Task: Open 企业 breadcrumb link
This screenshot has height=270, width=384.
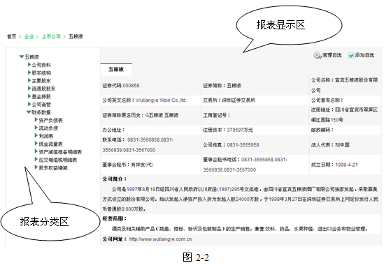Action: coord(29,37)
